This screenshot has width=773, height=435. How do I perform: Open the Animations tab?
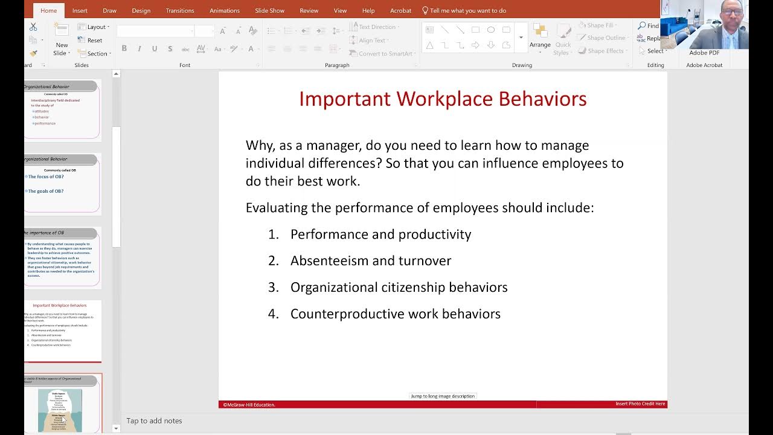click(224, 10)
